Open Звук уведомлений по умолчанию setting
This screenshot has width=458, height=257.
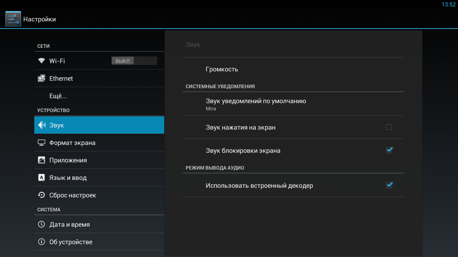(293, 104)
